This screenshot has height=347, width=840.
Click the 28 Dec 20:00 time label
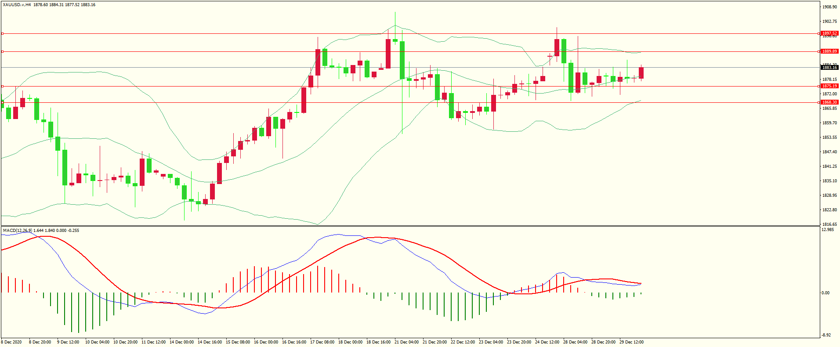[603, 342]
